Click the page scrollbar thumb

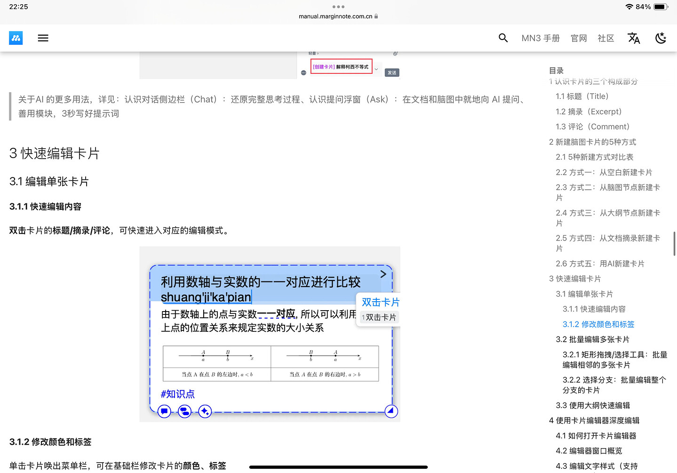[675, 244]
